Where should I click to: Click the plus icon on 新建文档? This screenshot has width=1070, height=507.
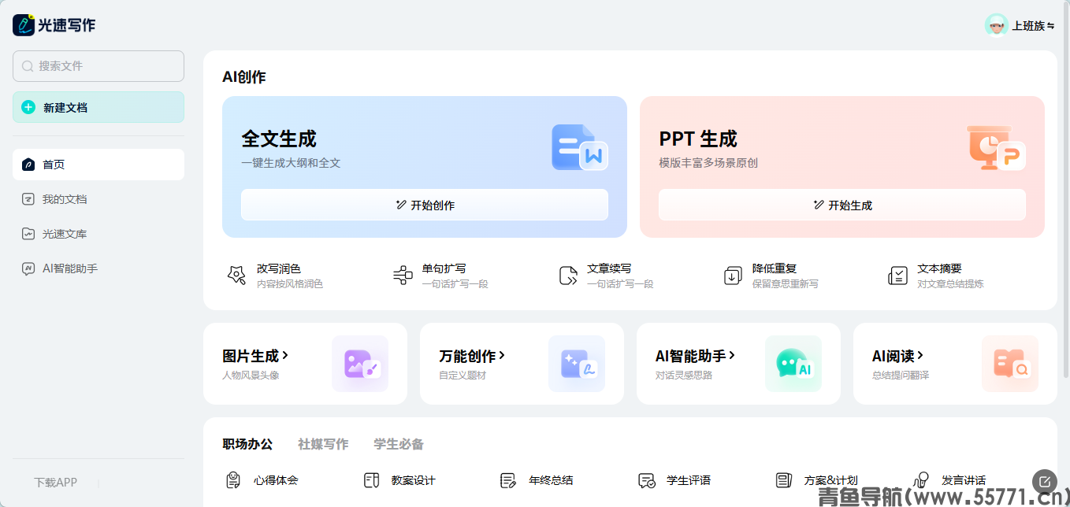pos(28,107)
